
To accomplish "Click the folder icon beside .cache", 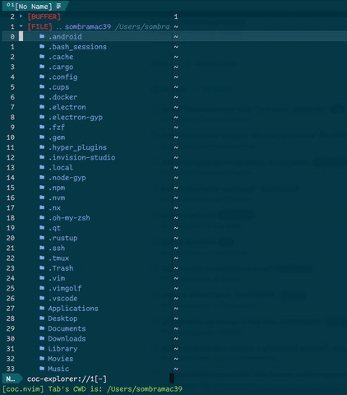I will coord(42,57).
